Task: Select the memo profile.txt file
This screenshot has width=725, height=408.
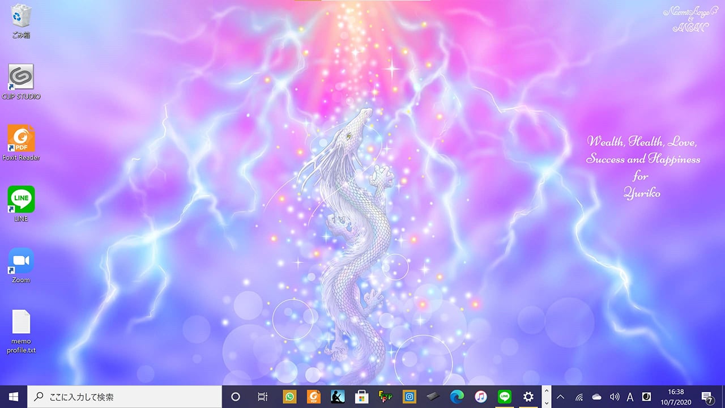Action: point(21,332)
